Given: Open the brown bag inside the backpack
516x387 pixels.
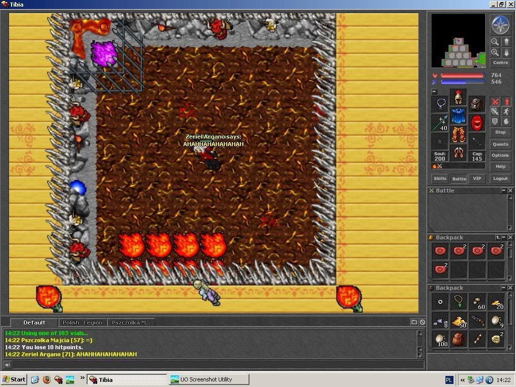Looking at the screenshot, I should [459, 339].
